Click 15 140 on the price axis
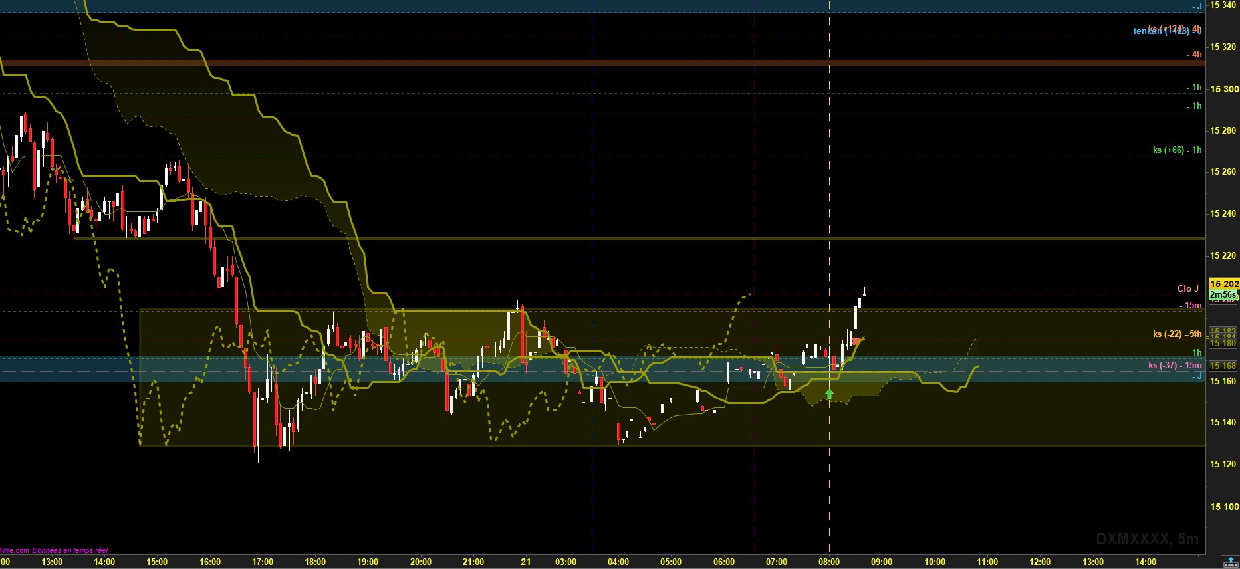The image size is (1240, 569). 1224,423
